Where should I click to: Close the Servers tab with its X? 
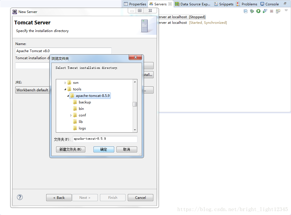click(x=170, y=4)
